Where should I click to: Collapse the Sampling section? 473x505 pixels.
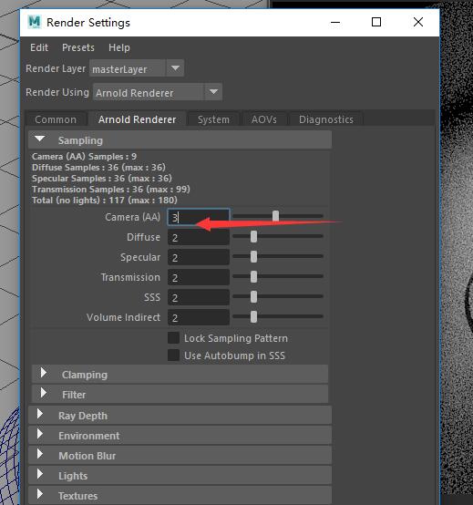[x=180, y=140]
